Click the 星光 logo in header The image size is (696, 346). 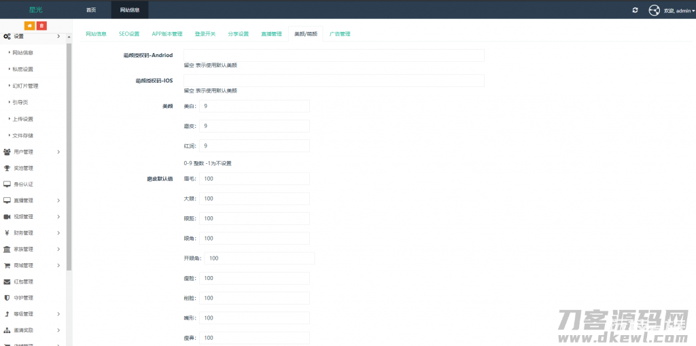point(36,10)
